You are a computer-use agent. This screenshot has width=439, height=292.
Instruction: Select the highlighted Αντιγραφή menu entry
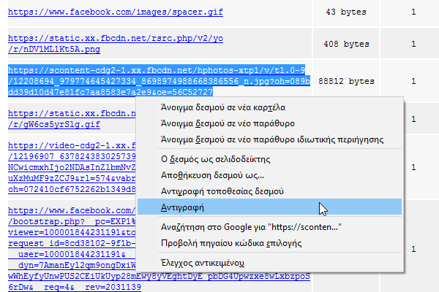tap(269, 207)
